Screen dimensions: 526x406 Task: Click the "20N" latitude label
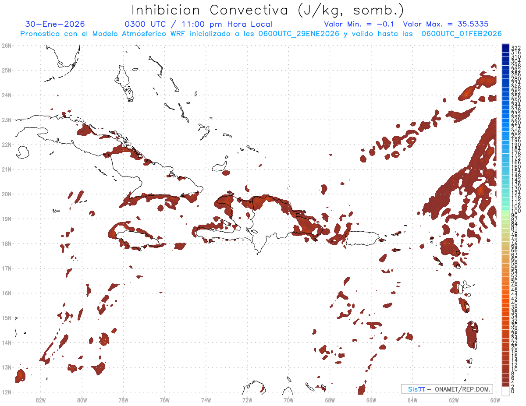(x=6, y=194)
